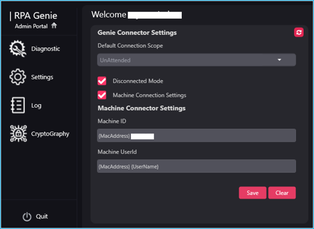The width and height of the screenshot is (314, 229).
Task: Click the home icon beside Admin Portal
Action: 54,26
